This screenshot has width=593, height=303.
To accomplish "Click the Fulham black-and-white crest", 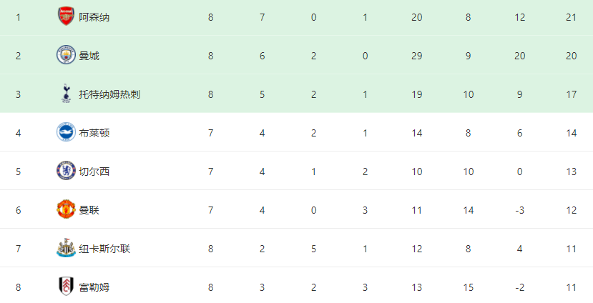I will (x=67, y=287).
